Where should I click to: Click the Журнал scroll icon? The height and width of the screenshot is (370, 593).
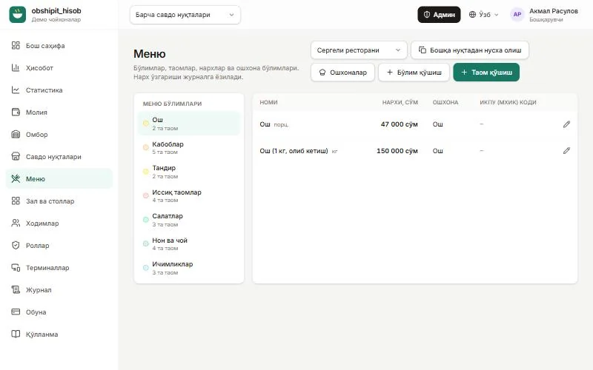pyautogui.click(x=16, y=289)
